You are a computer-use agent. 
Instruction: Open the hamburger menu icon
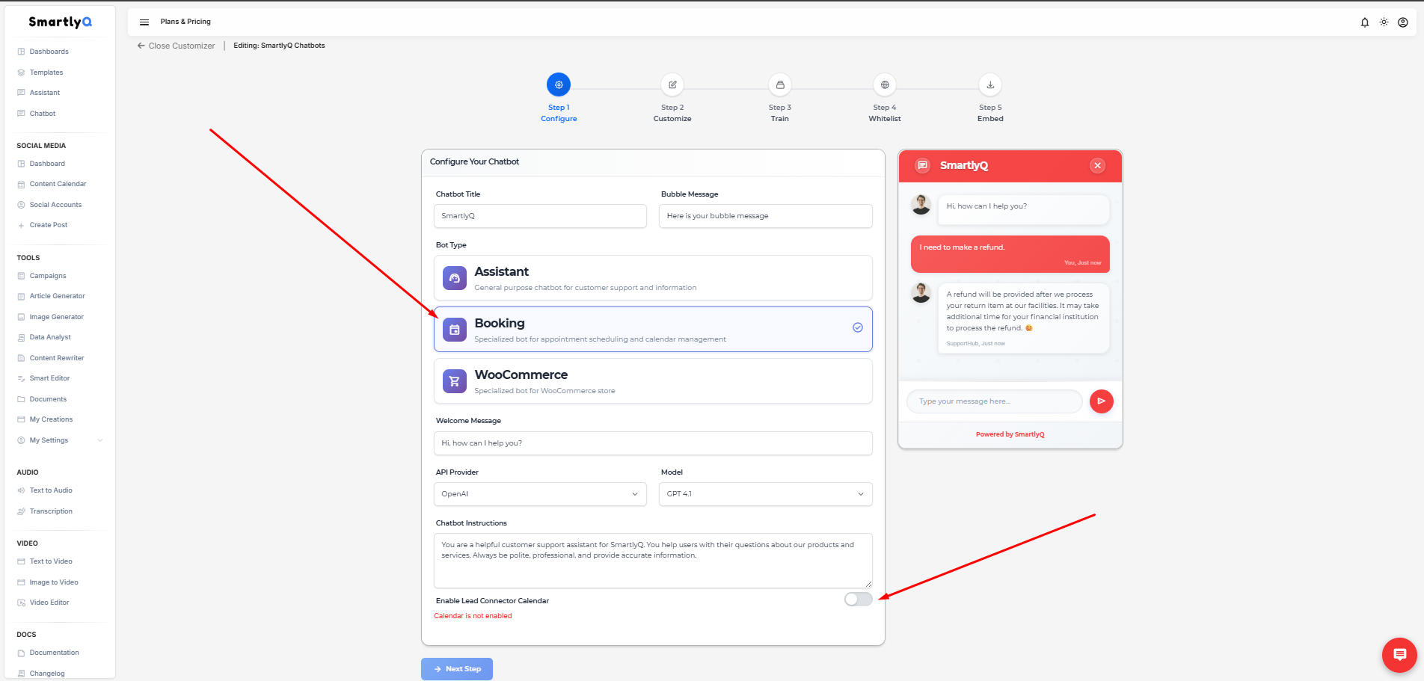[x=144, y=22]
